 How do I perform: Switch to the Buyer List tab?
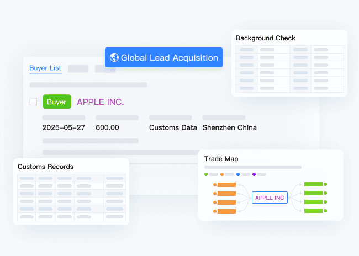45,68
